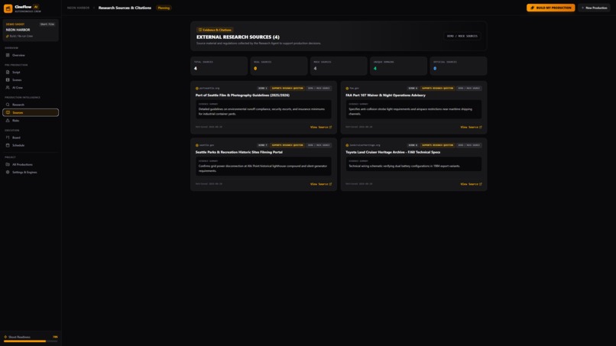Click Build / Re-run Crew link
This screenshot has width=616, height=346.
click(19, 36)
